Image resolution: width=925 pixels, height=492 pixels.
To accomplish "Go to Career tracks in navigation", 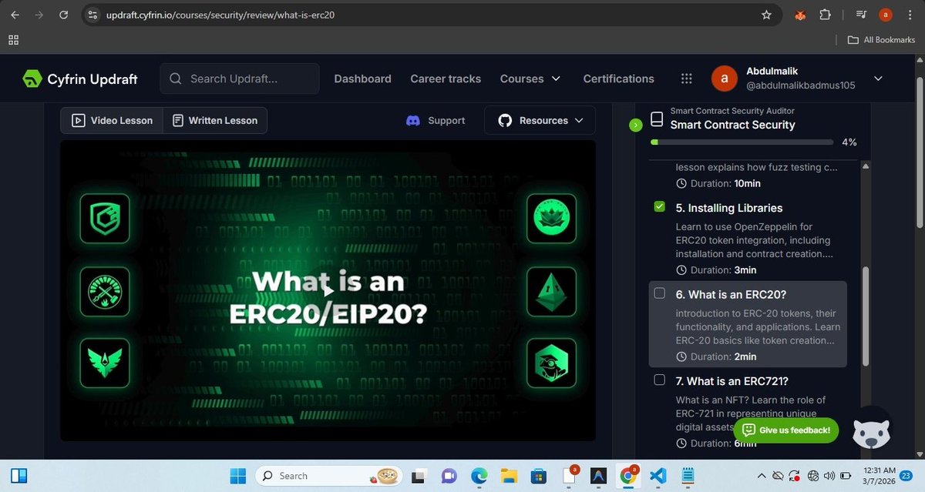I will pos(446,79).
